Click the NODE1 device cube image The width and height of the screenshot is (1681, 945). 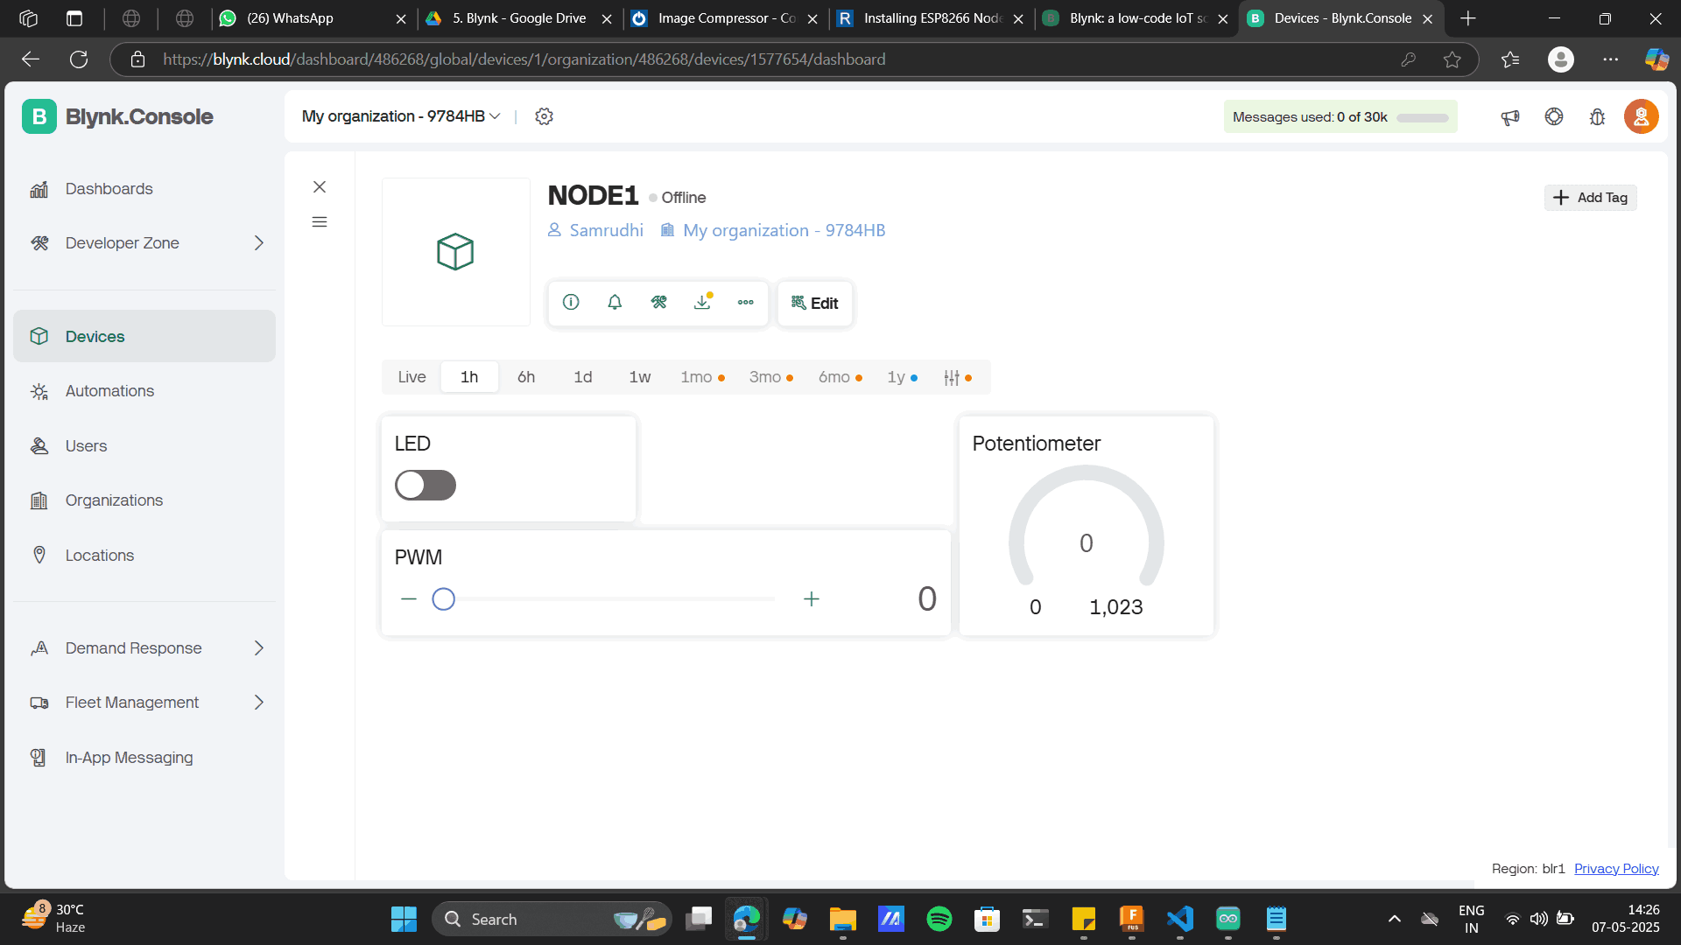coord(455,252)
